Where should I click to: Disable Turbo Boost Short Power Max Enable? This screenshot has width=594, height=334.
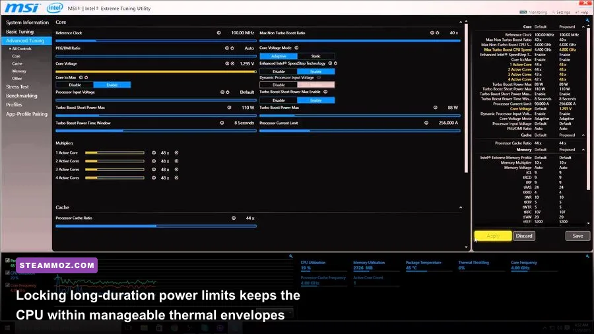(279, 100)
